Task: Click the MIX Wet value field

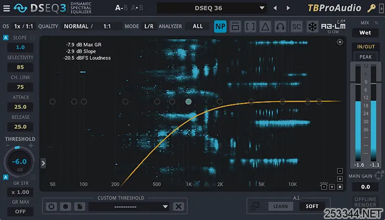Action: (365, 33)
